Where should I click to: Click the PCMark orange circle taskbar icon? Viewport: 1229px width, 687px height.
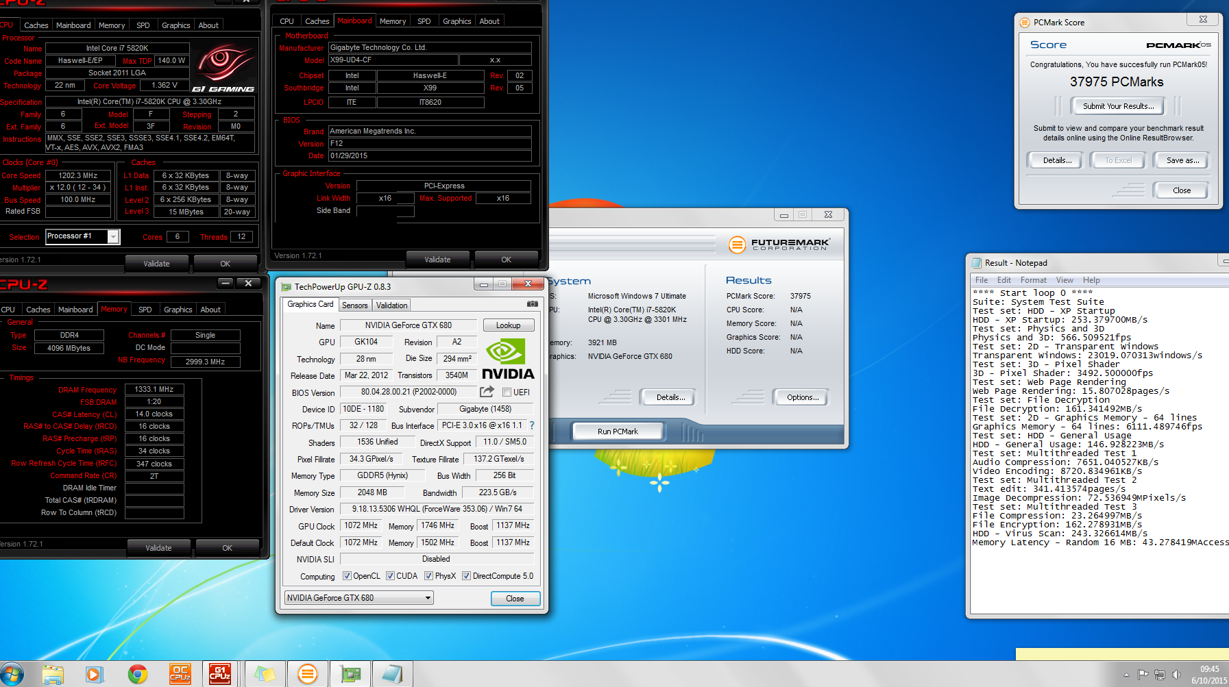(308, 675)
